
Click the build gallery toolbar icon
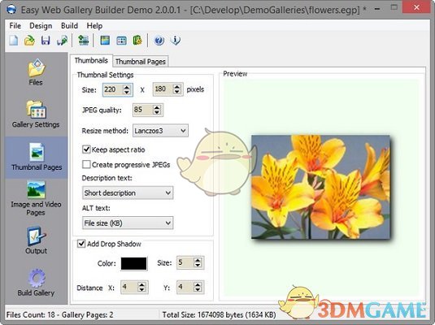[x=137, y=41]
